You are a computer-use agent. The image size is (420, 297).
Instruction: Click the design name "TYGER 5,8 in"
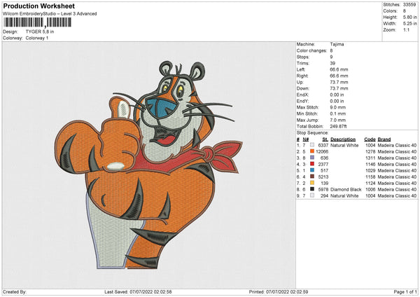[x=40, y=32]
